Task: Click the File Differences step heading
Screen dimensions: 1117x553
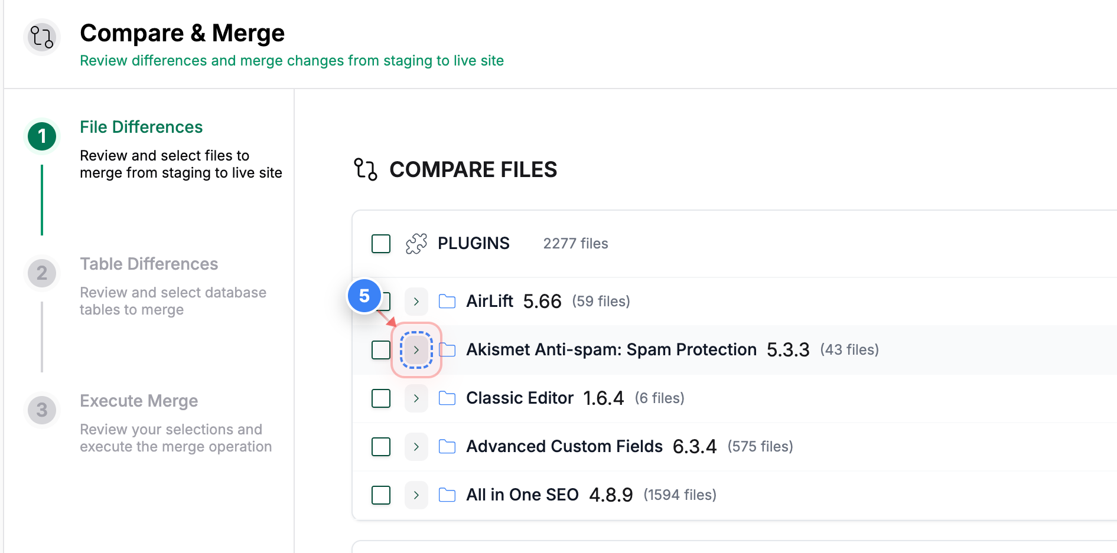Action: point(141,127)
